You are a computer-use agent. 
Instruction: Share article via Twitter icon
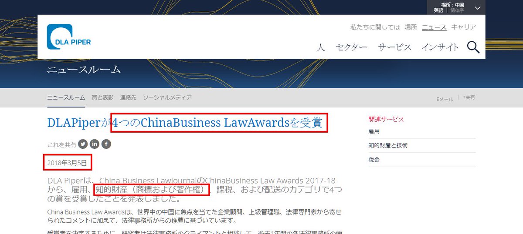point(83,144)
